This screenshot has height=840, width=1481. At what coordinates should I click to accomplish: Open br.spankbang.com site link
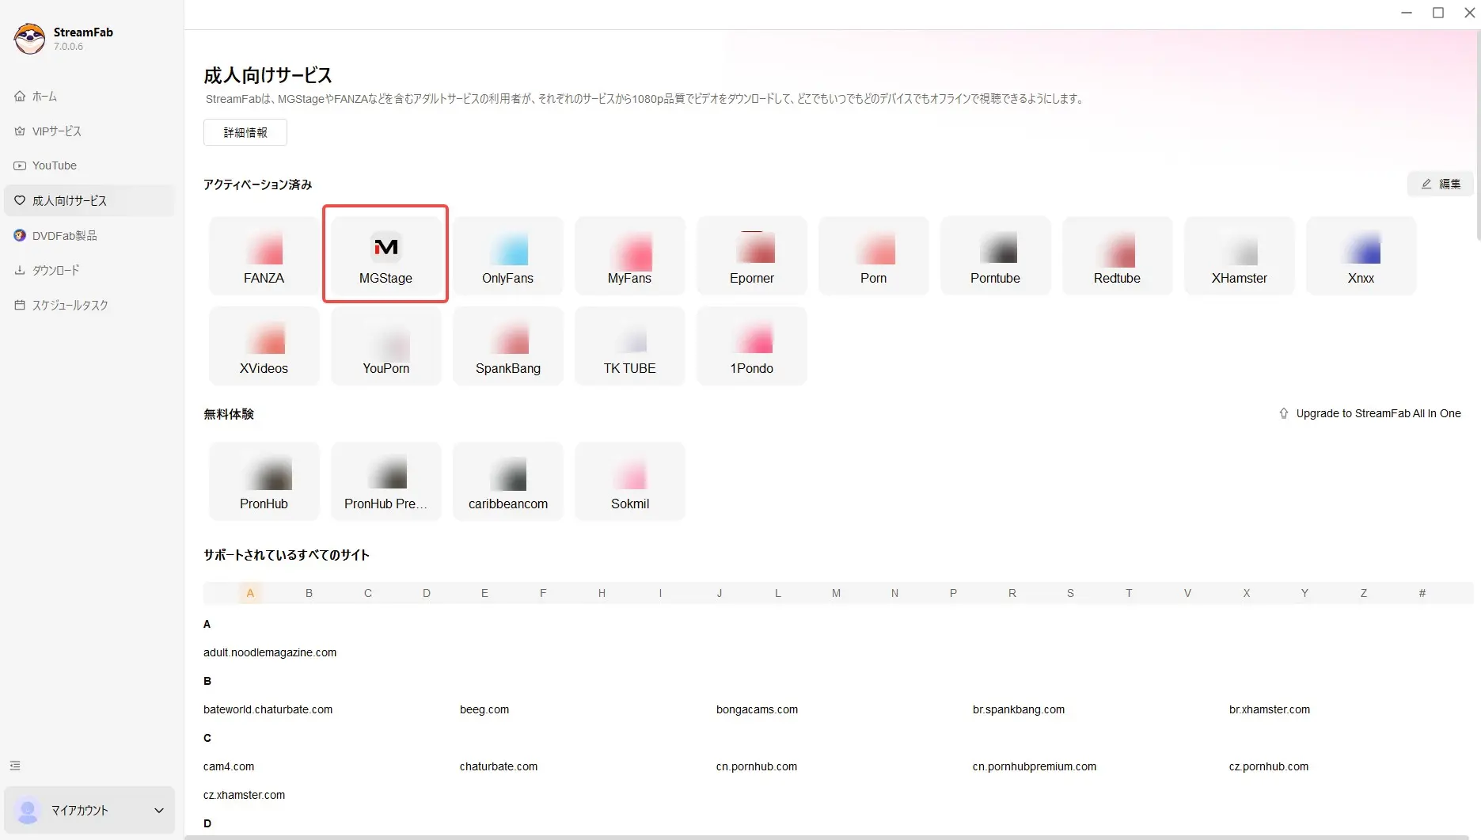click(1019, 709)
